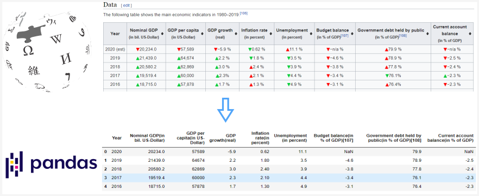Sort by Nominal GDP column arrows
Viewport: 479px width, 196px height.
[x=162, y=34]
